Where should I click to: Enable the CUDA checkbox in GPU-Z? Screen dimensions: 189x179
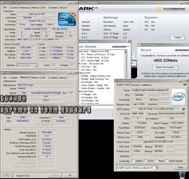click(x=145, y=161)
